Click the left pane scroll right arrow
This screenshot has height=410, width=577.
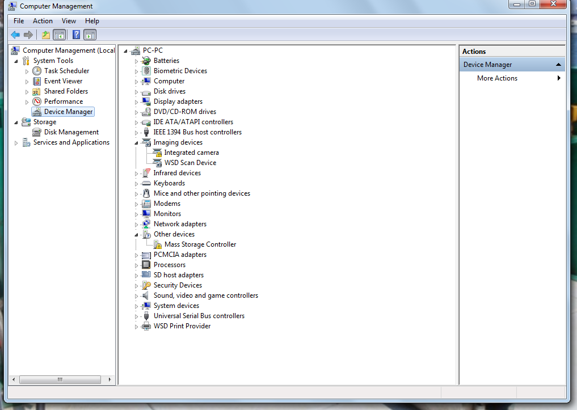[x=109, y=379]
